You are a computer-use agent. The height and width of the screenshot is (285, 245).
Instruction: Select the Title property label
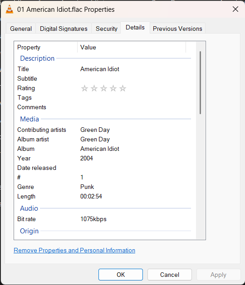coord(23,69)
